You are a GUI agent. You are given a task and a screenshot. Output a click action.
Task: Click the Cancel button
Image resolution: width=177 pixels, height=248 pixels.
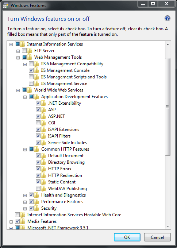[x=157, y=237]
